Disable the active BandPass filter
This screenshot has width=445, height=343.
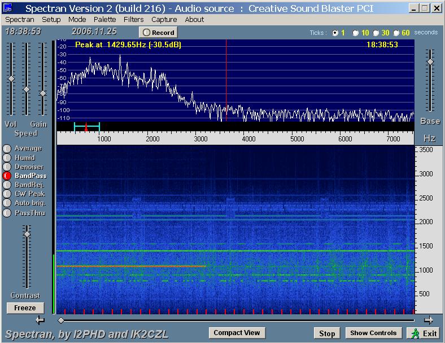pyautogui.click(x=7, y=176)
